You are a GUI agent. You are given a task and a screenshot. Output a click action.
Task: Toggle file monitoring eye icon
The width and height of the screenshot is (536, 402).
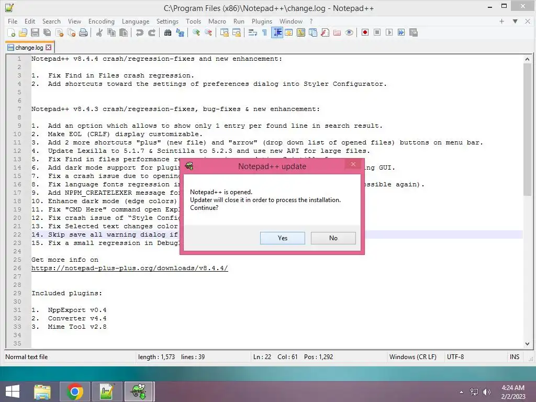point(349,32)
